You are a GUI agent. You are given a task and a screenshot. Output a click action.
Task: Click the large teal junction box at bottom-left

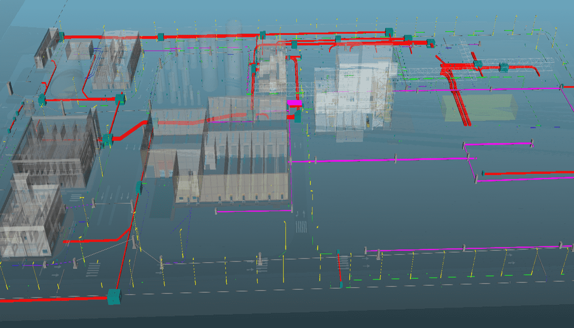click(114, 296)
